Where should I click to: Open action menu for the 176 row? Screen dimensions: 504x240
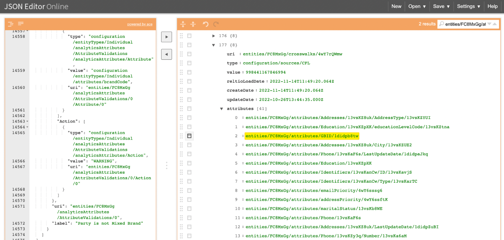pyautogui.click(x=189, y=36)
